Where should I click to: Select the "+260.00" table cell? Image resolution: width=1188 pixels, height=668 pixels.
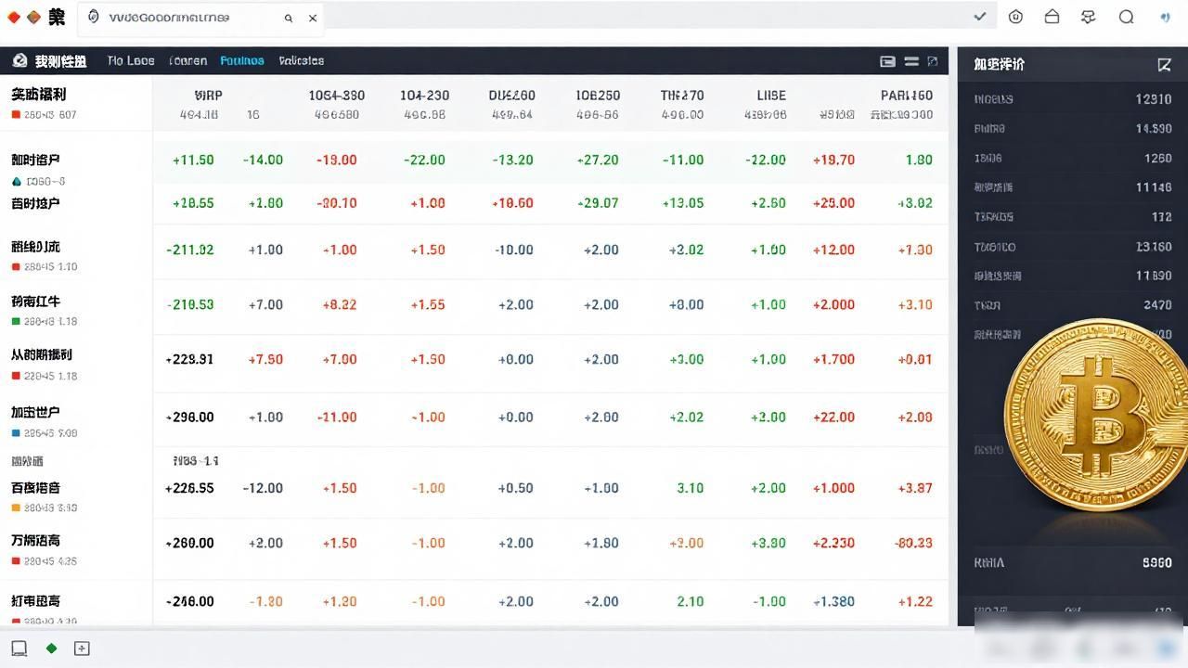pos(189,543)
